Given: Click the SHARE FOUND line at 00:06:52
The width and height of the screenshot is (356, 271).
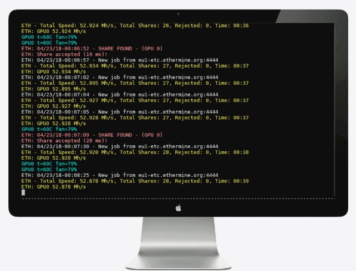Looking at the screenshot, I should click(x=91, y=48).
